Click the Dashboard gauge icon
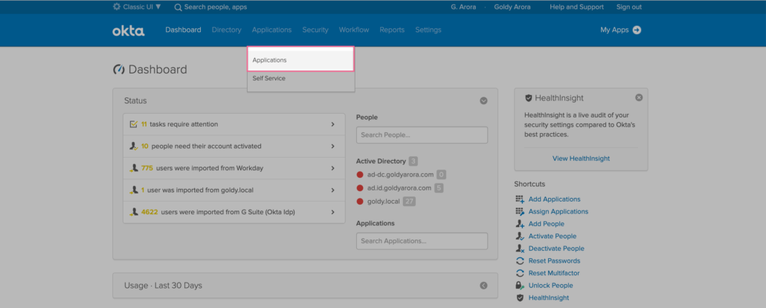Viewport: 766px width, 308px height. pos(119,69)
